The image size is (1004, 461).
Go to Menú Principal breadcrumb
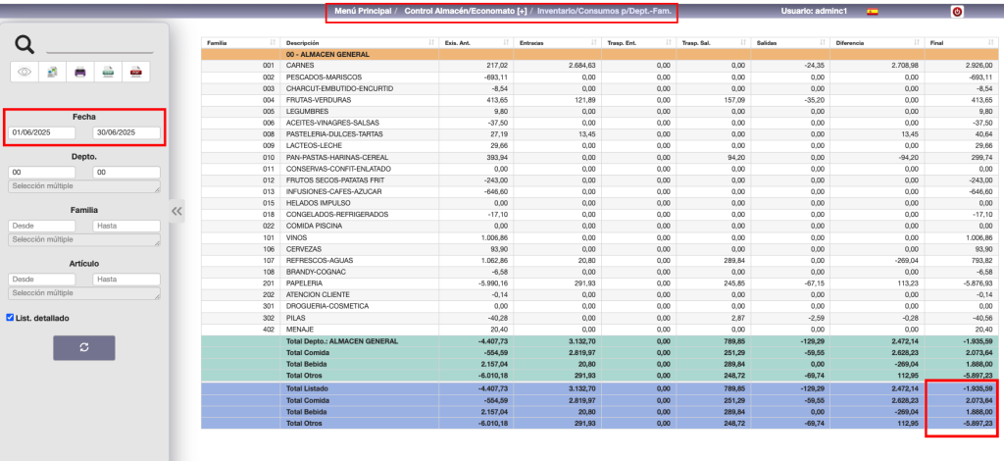pyautogui.click(x=363, y=11)
